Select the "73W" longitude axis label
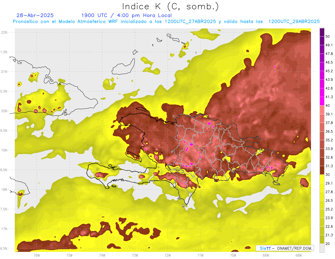The height and width of the screenshot is (259, 335). 135,255
